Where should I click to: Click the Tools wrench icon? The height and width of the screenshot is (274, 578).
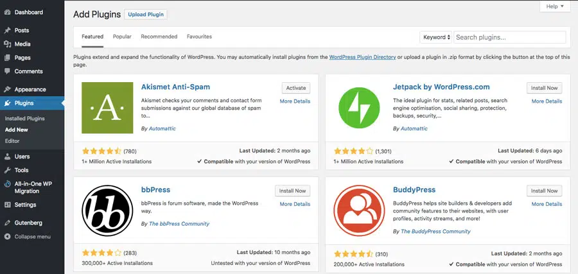(x=7, y=170)
